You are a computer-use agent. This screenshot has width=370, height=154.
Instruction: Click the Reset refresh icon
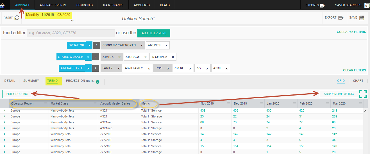[x=17, y=18]
